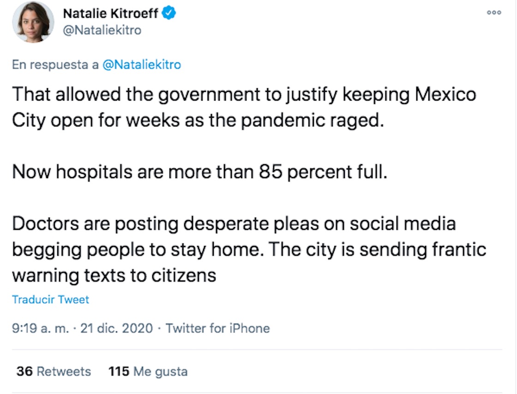The image size is (517, 394).
Task: Open the Twitter for iPhone source link
Action: pos(217,328)
